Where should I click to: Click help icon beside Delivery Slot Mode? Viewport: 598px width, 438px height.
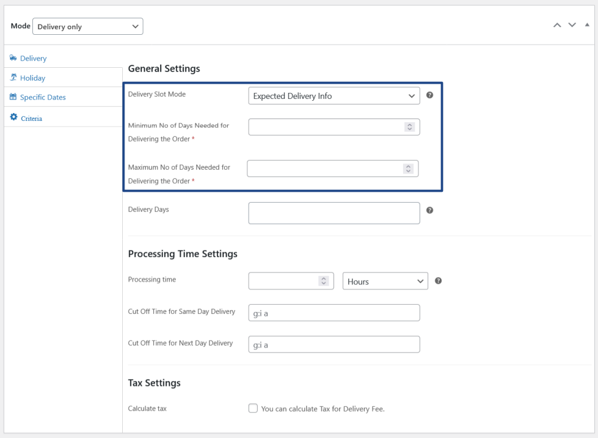(429, 95)
